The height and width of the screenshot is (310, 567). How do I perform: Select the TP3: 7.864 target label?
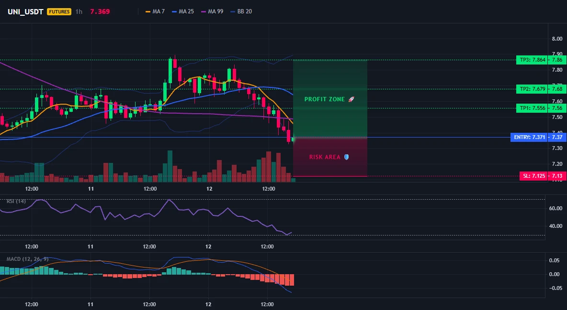pos(533,60)
